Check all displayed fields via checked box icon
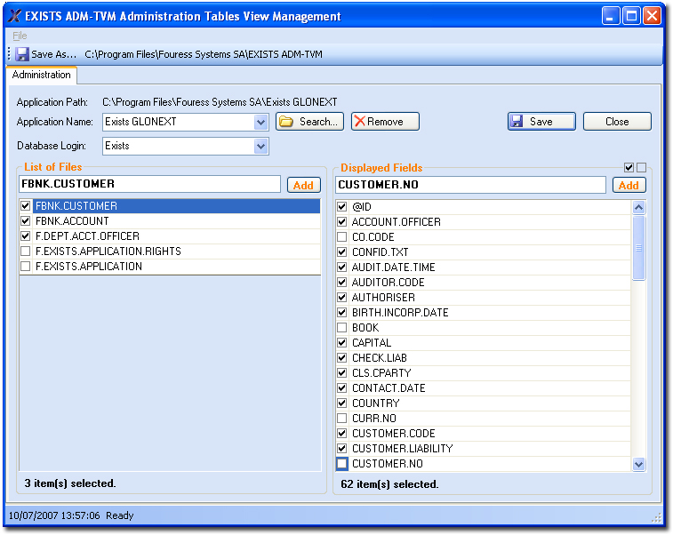The image size is (673, 535). 629,167
